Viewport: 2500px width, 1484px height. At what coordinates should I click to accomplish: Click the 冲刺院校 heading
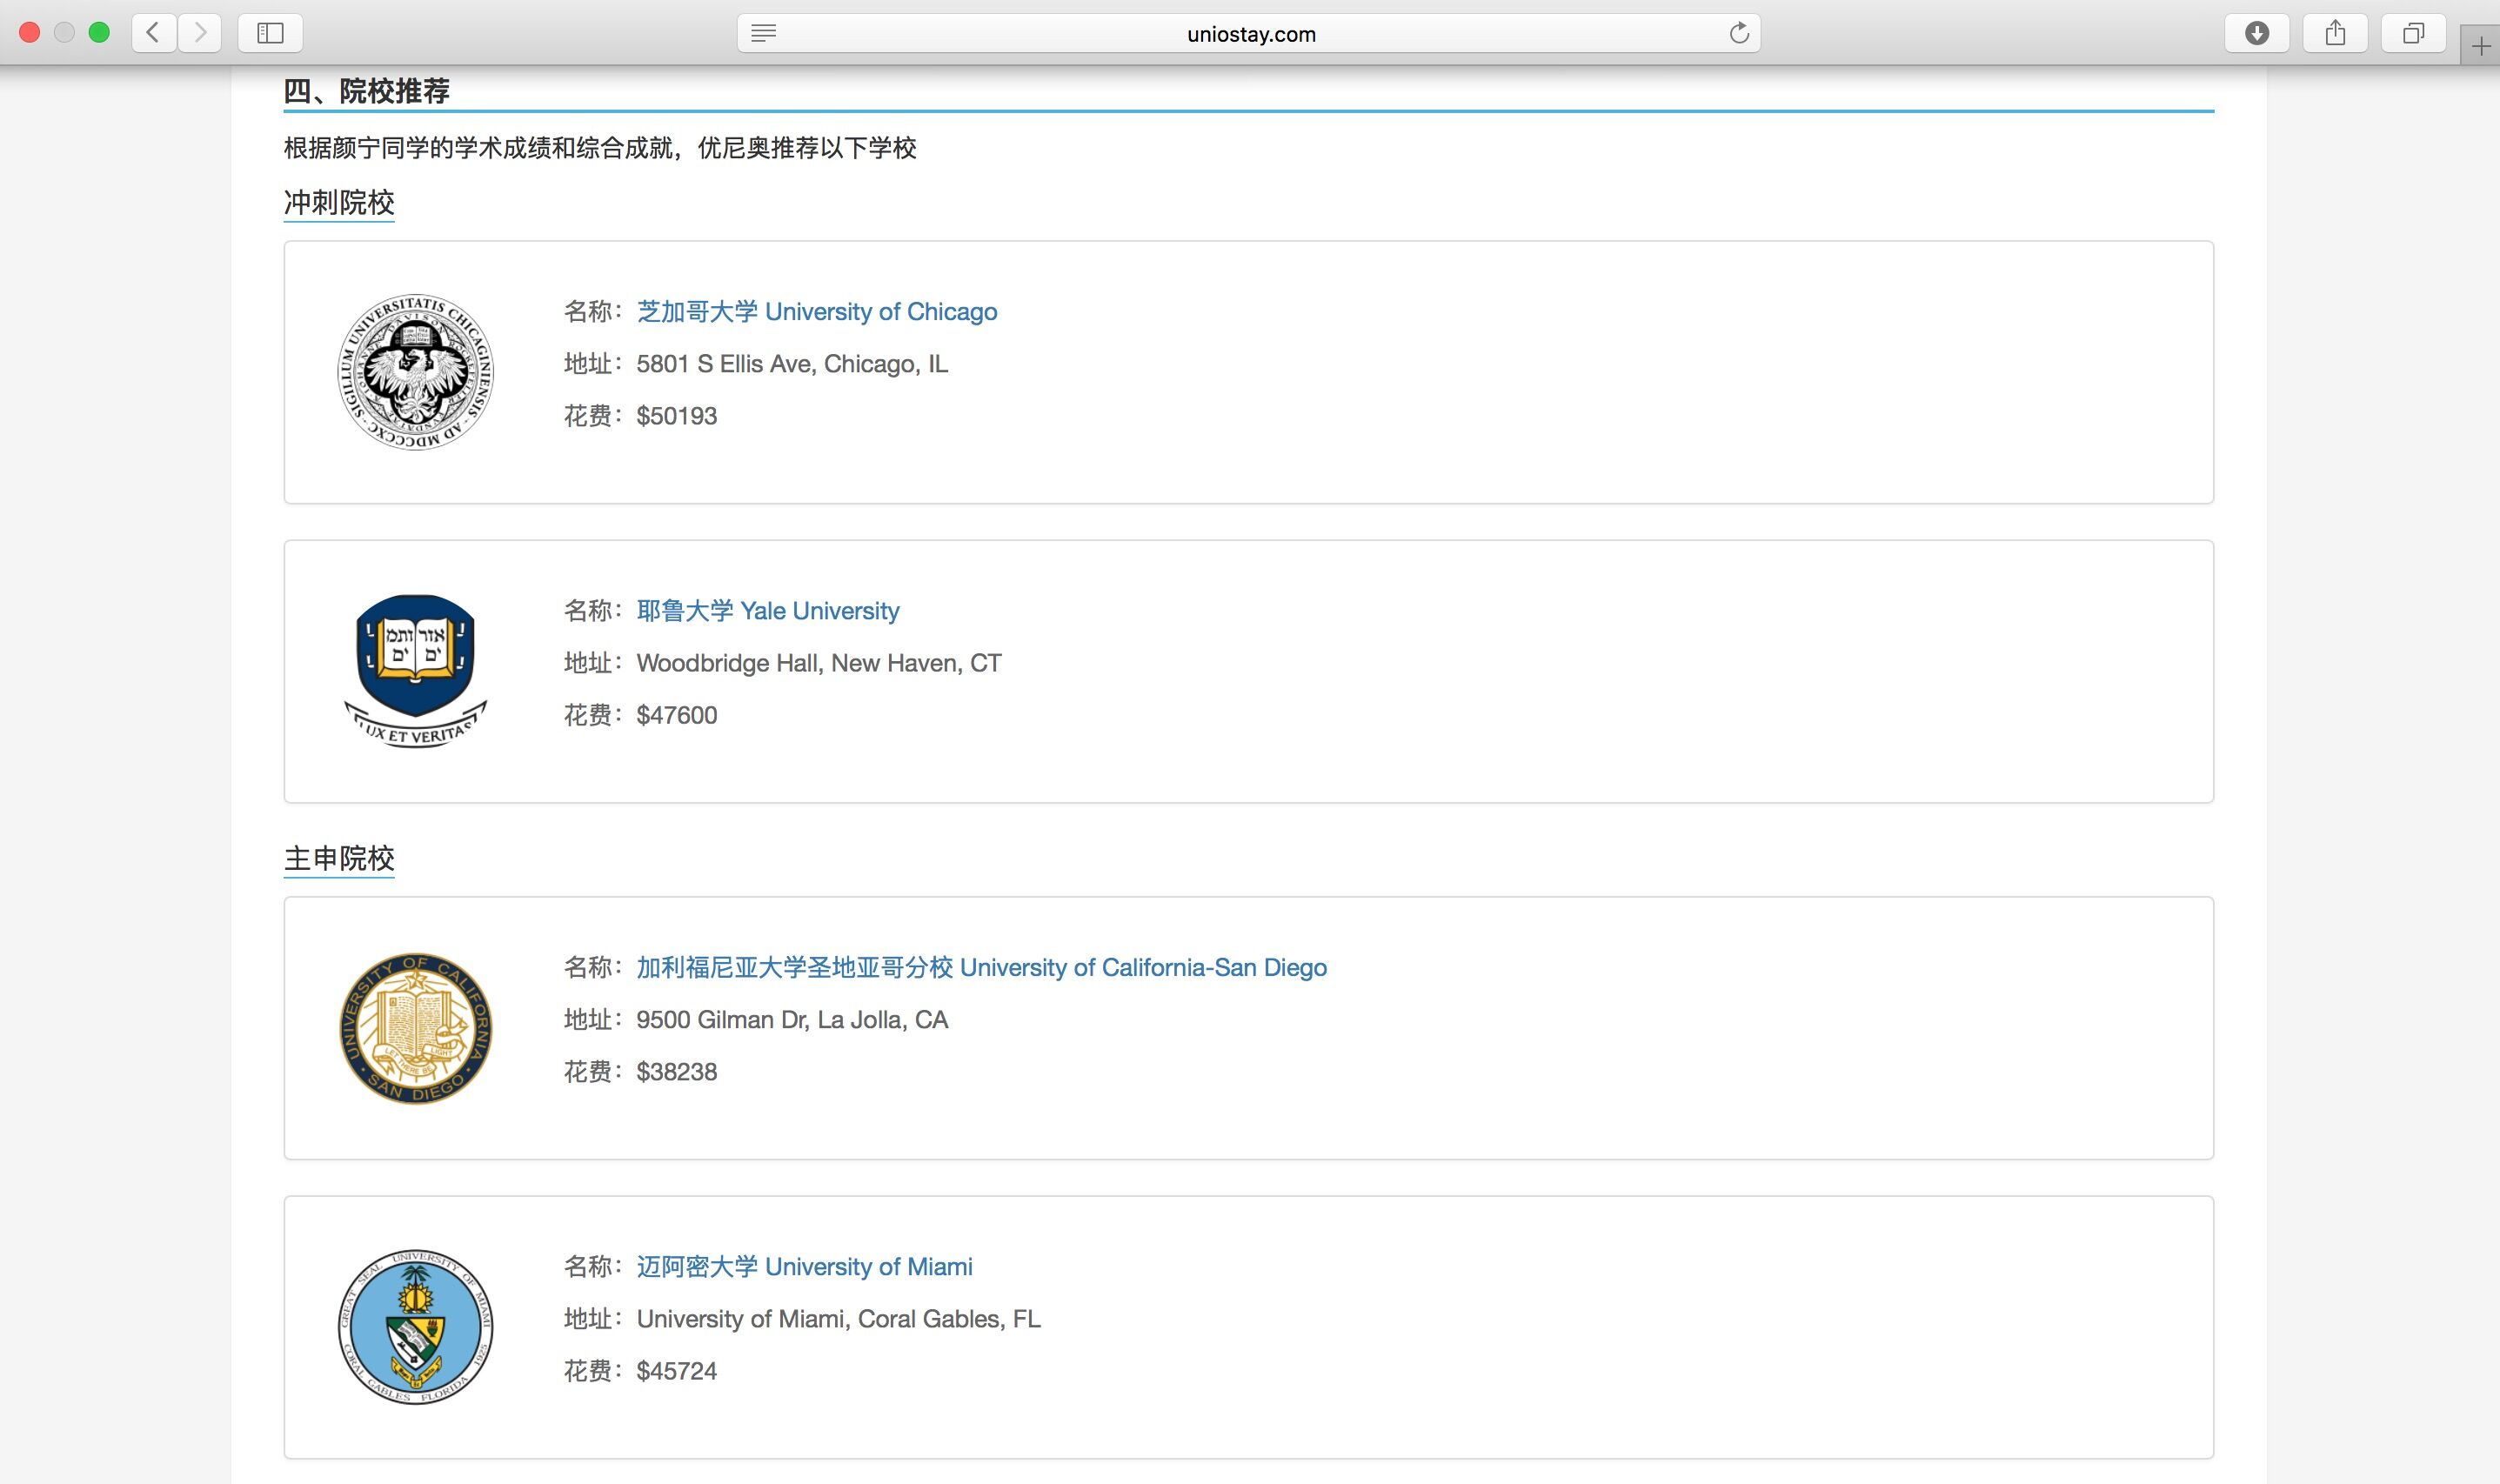(x=339, y=203)
